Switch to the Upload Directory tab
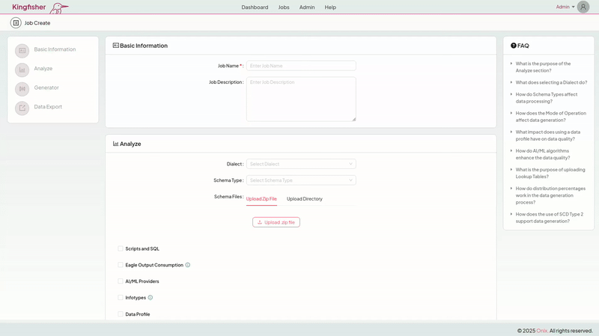The width and height of the screenshot is (599, 336). pyautogui.click(x=304, y=199)
